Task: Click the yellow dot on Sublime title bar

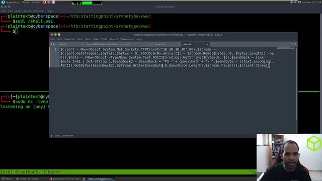Action: 59,35
